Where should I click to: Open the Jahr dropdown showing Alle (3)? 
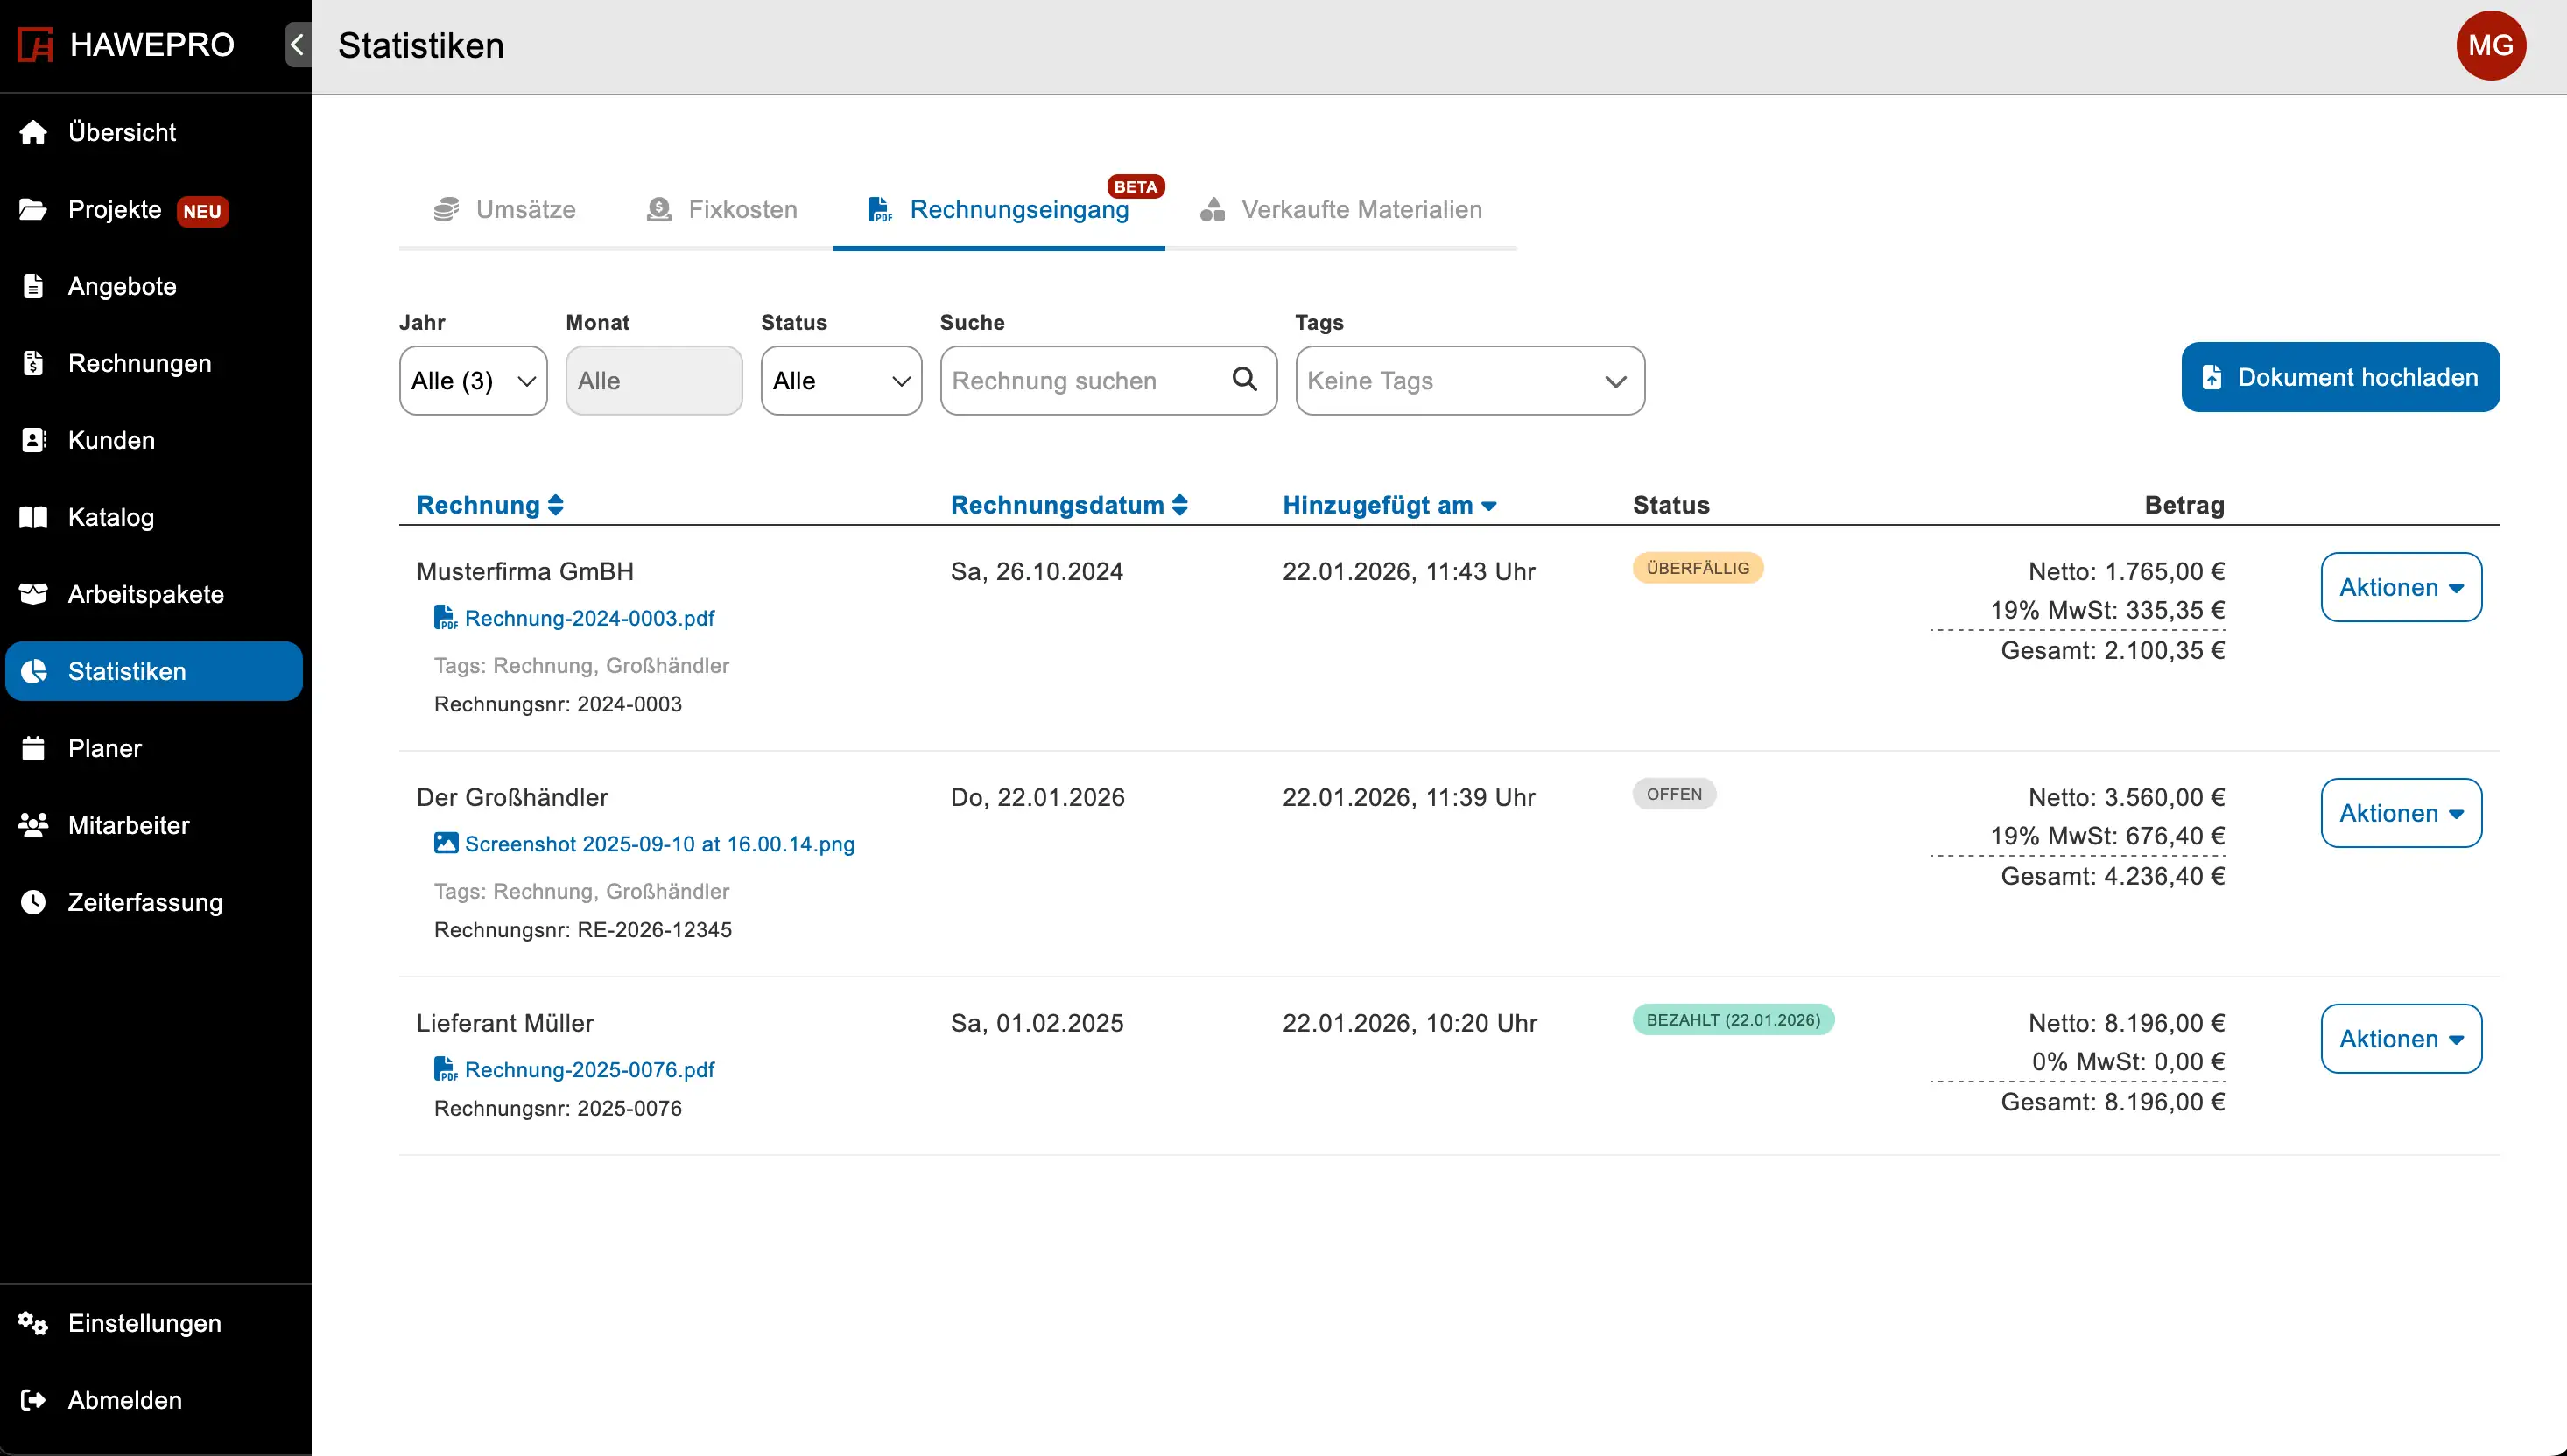tap(472, 381)
